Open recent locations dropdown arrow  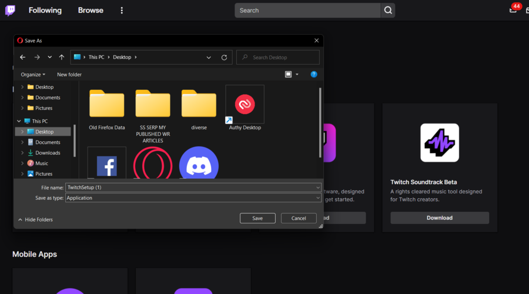tap(49, 57)
